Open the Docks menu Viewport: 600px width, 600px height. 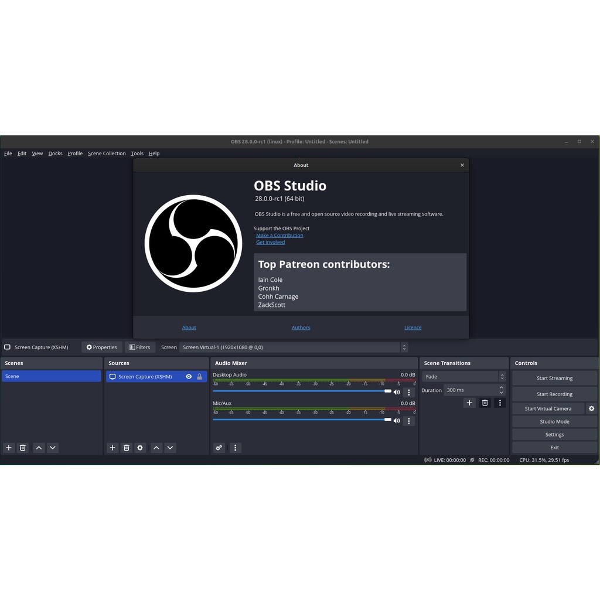(x=55, y=154)
